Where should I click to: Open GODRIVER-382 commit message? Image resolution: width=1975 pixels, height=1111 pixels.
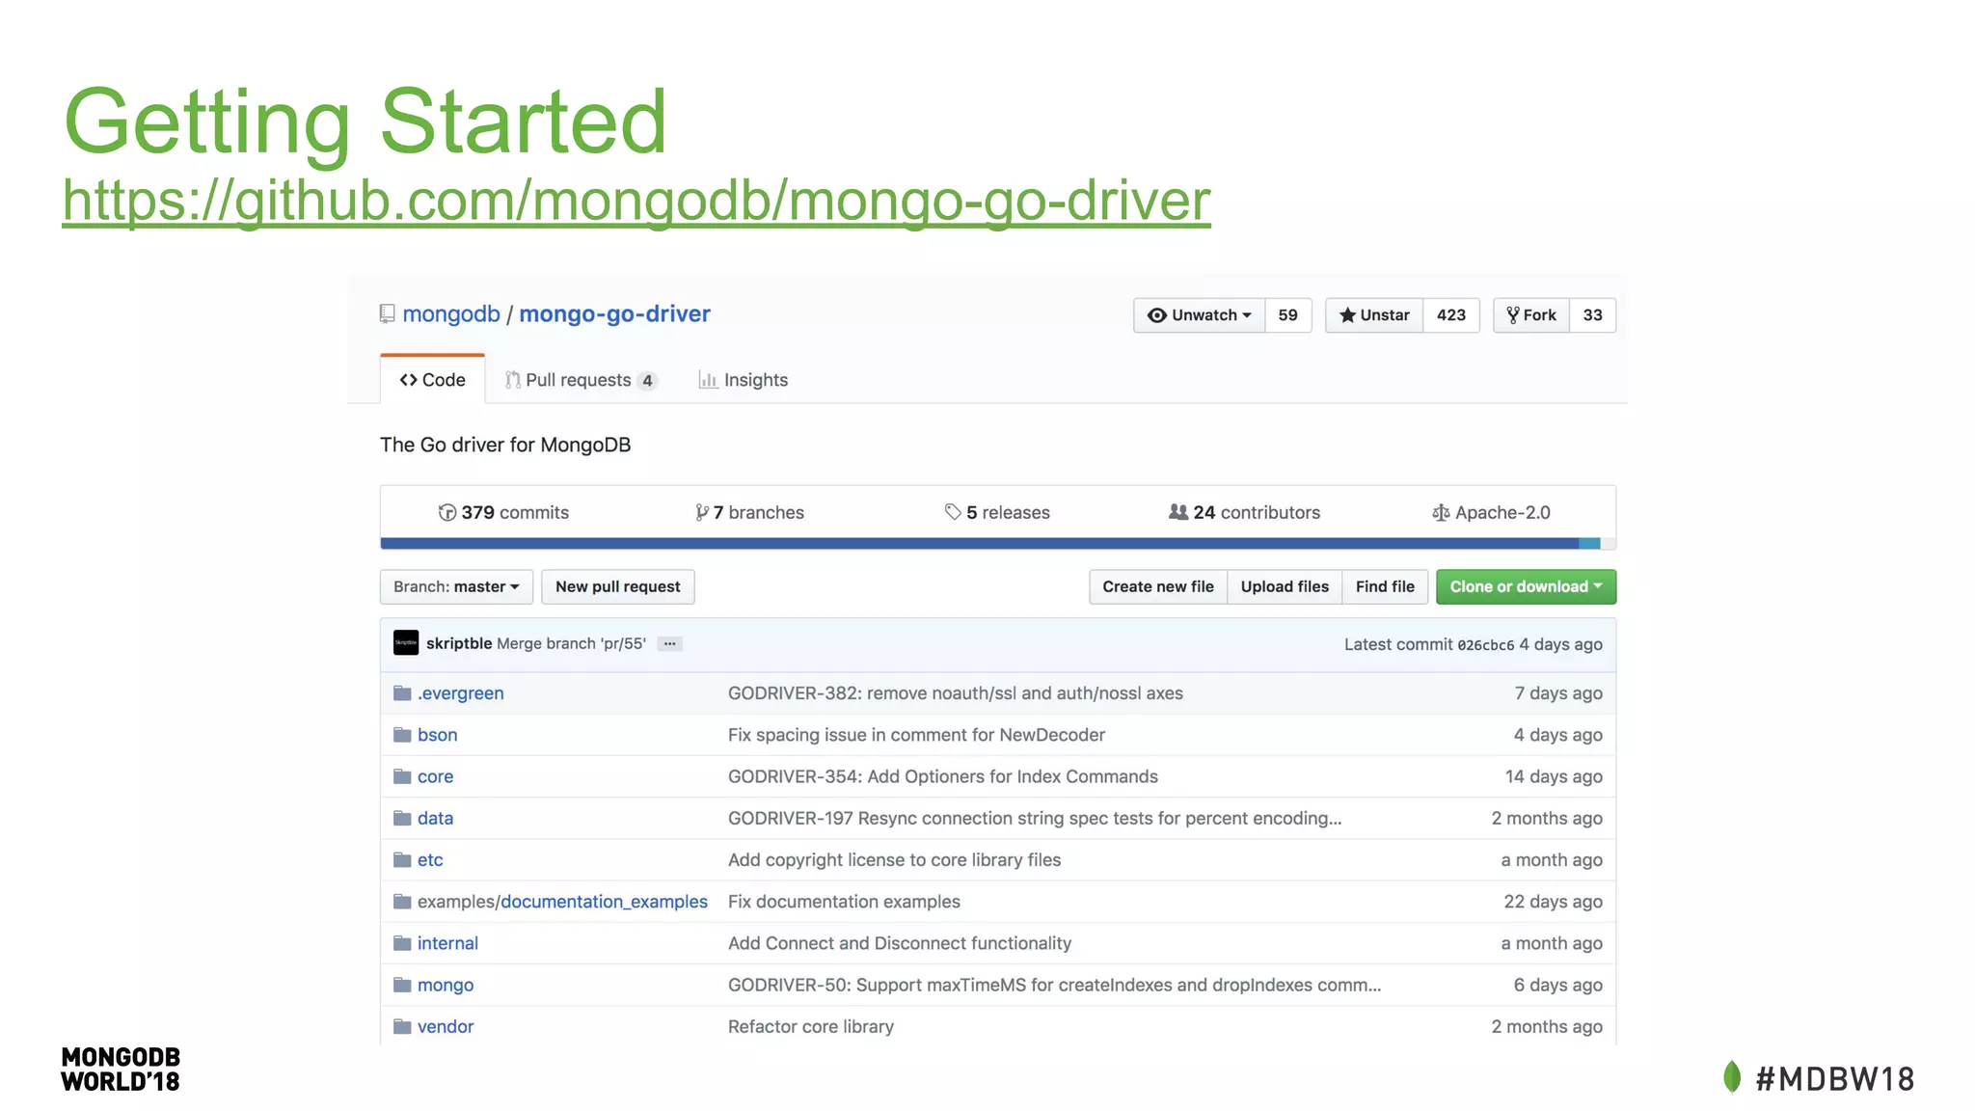point(956,693)
